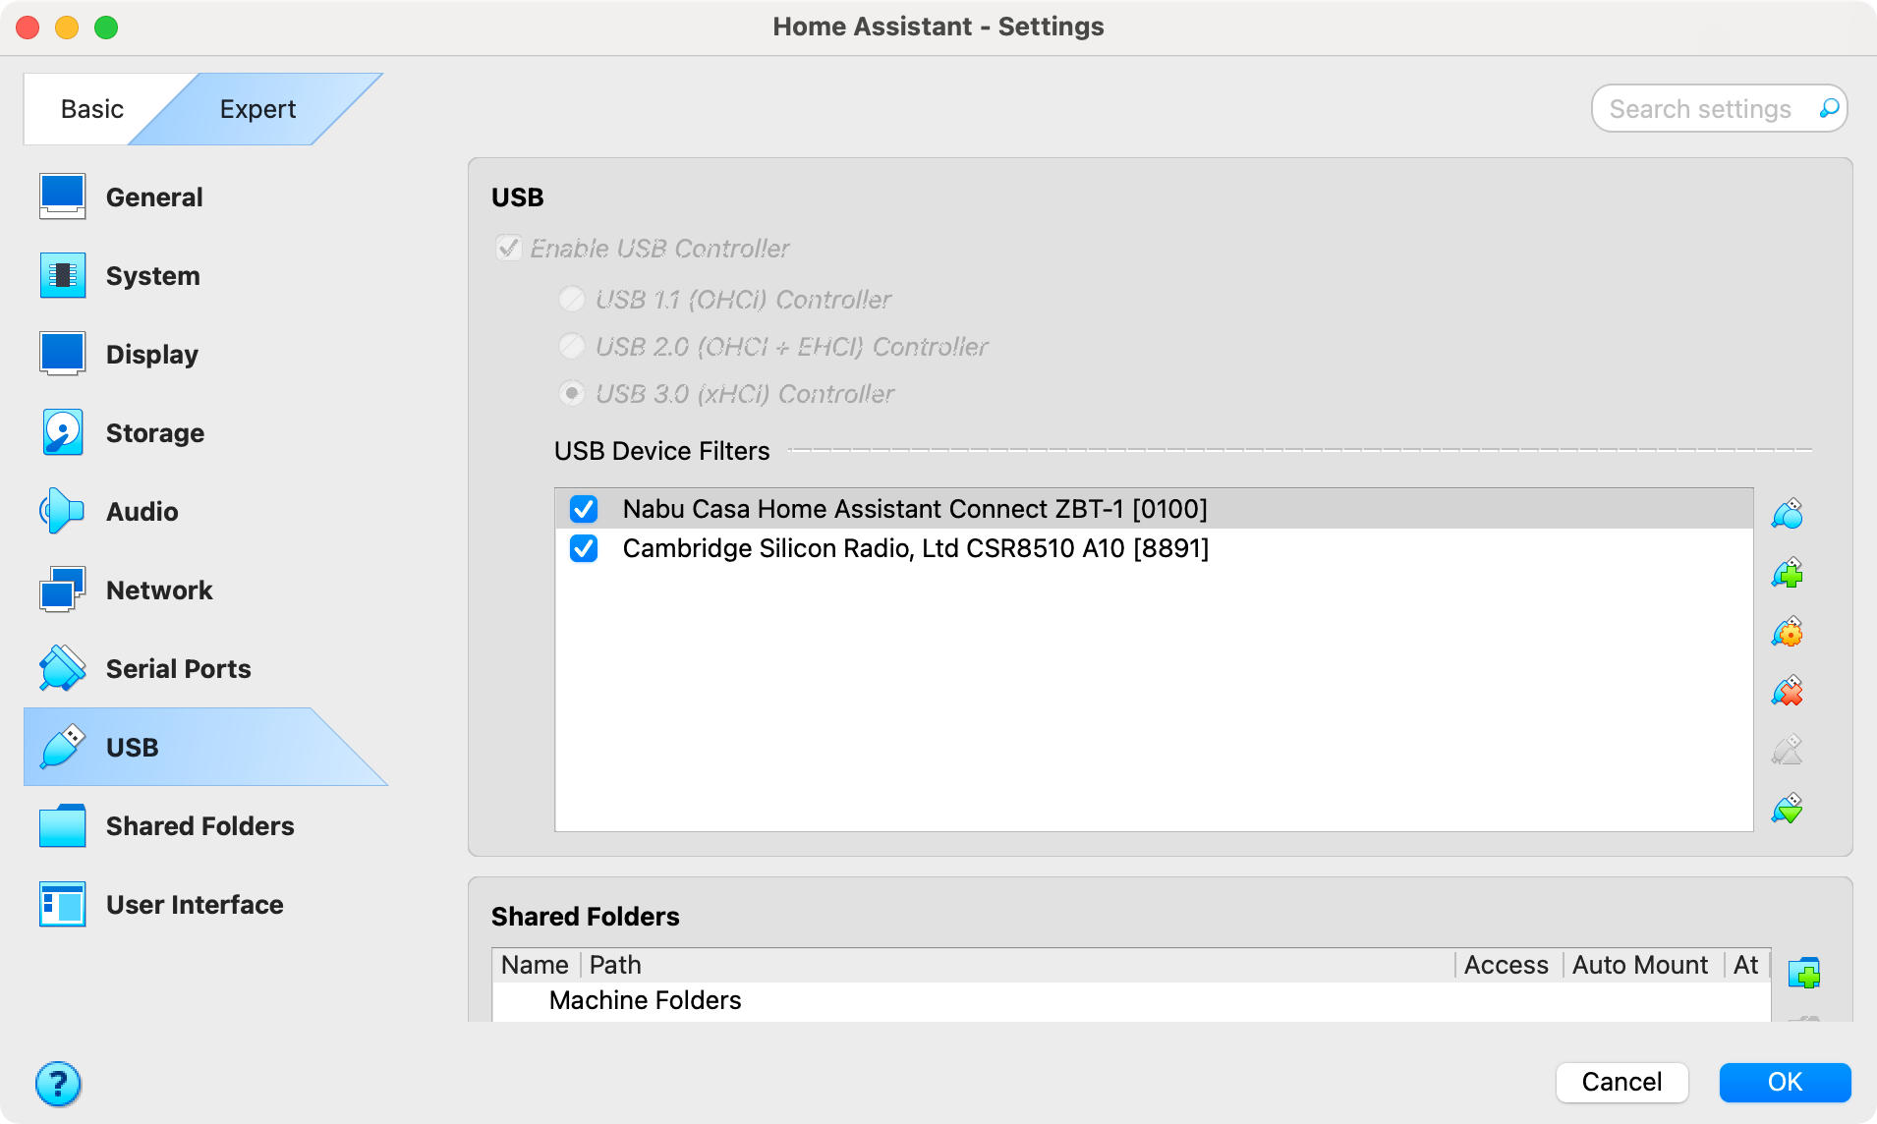Go to Network settings in the sidebar

tap(158, 590)
